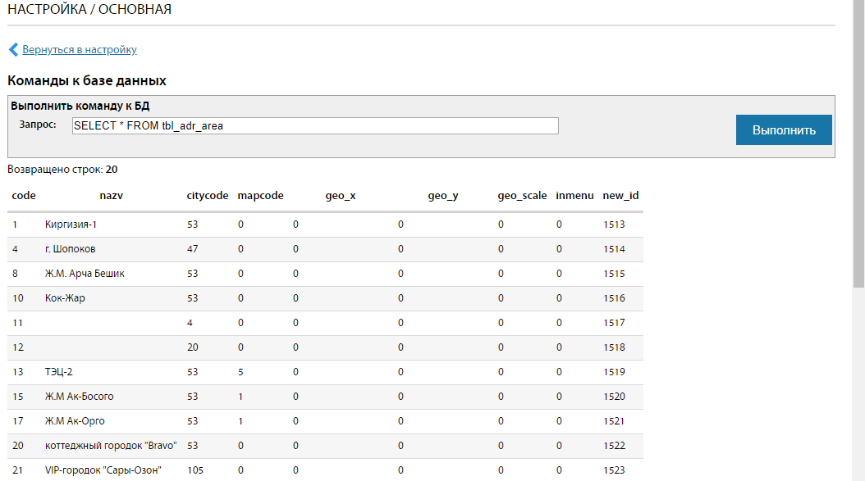
Task: Select the Ж.М. Арча Бешик cell
Action: coord(85,274)
